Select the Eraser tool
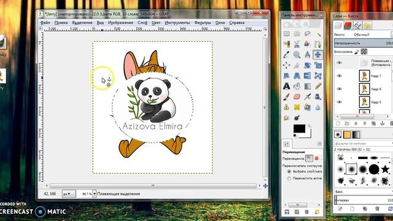Image resolution: width=393 pixels, height=221 pixels. 297,97
